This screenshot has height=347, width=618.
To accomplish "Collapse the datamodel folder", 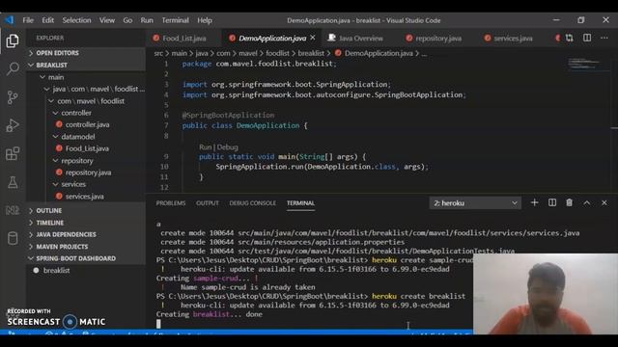I will point(86,137).
